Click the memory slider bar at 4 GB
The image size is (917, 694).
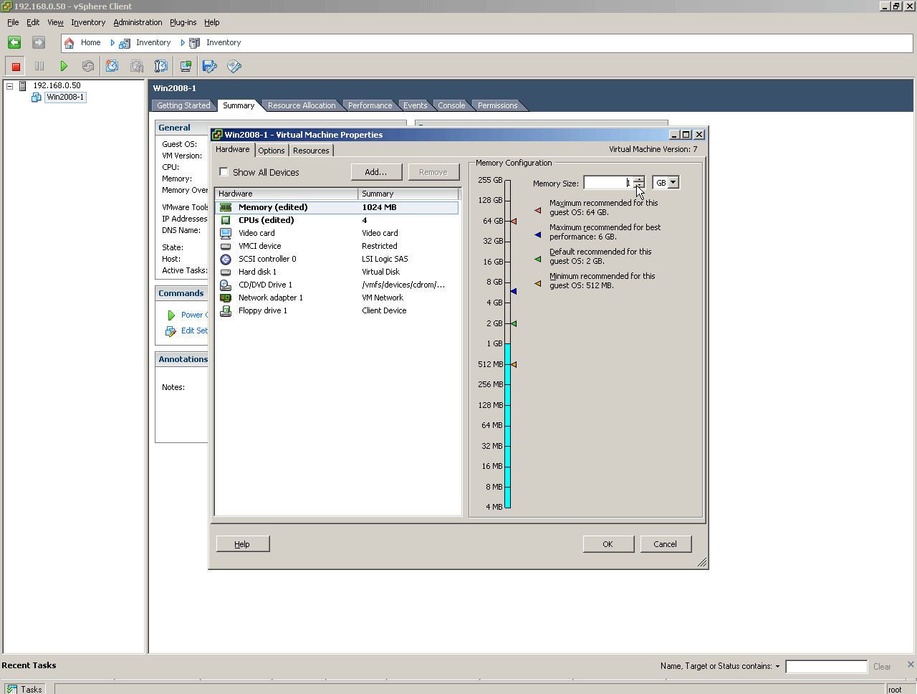coord(507,303)
